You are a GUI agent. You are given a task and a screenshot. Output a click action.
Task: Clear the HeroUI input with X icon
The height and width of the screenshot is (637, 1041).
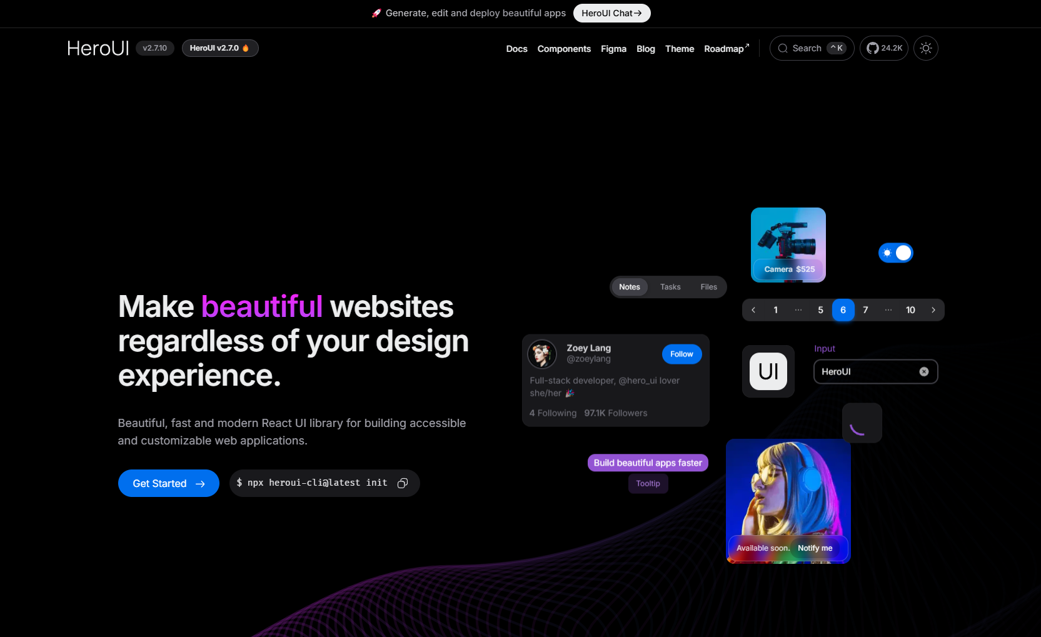[x=923, y=372]
